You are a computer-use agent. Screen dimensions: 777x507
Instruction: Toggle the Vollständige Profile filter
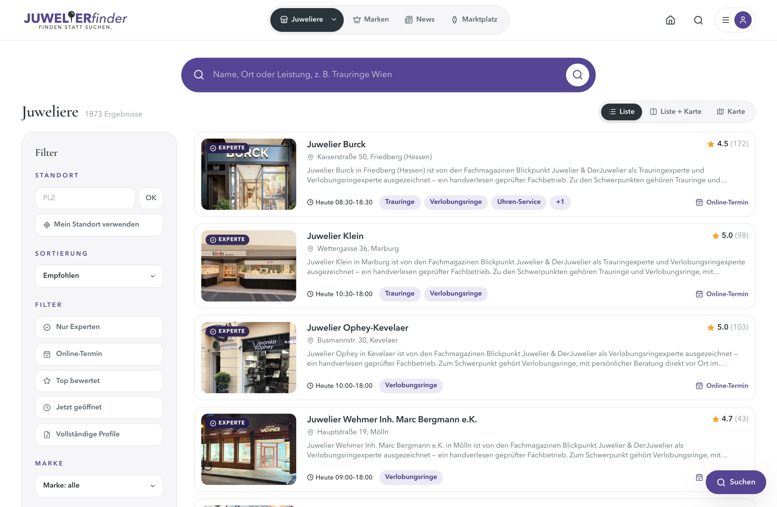pyautogui.click(x=99, y=434)
